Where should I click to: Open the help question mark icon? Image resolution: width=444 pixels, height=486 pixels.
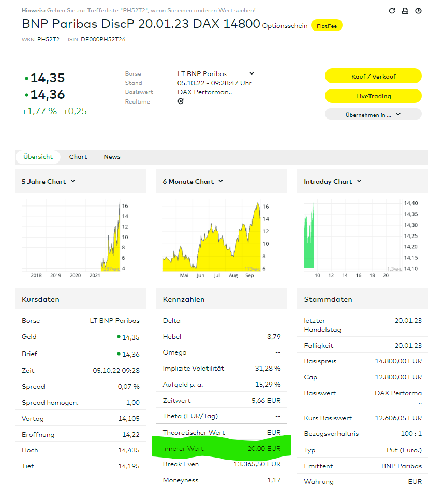tap(419, 11)
